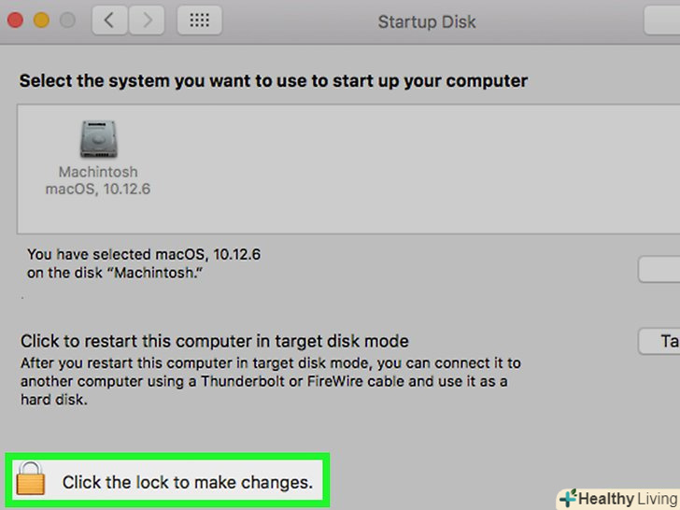Click empty space in the disk list
Screen dimensions: 680x510
click(x=420, y=168)
